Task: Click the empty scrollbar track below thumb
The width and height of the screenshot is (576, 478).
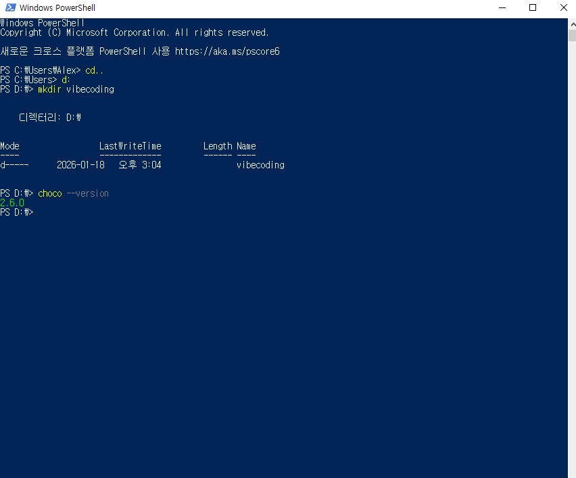Action: (571, 270)
